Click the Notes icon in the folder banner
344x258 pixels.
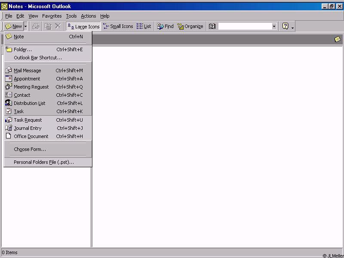point(338,39)
